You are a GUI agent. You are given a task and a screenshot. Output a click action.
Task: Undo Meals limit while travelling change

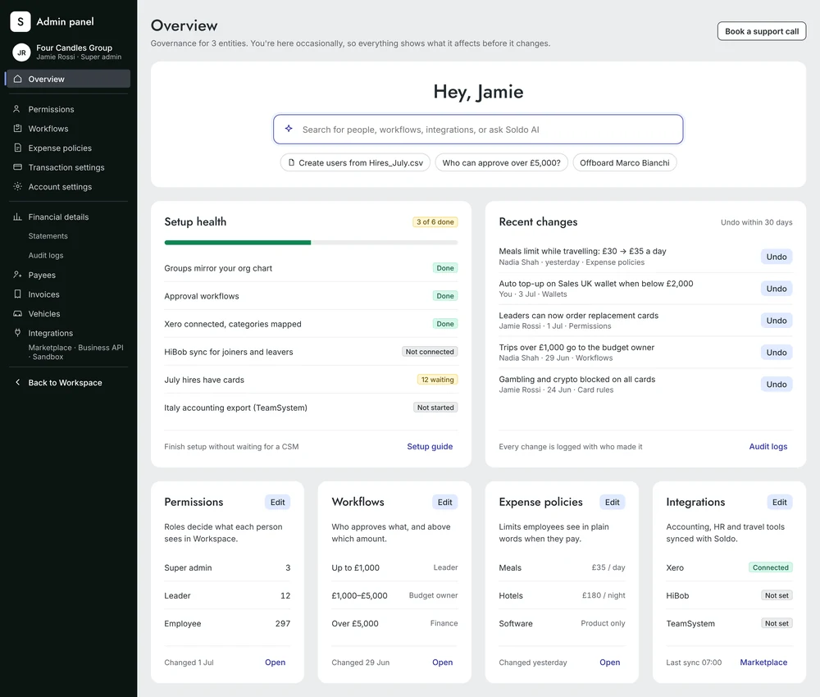[776, 257]
